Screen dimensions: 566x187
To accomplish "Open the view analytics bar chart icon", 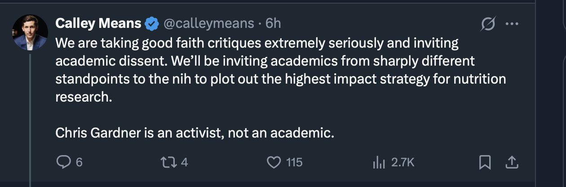I will [x=379, y=162].
